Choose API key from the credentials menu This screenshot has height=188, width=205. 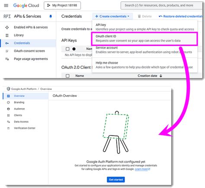click(144, 27)
